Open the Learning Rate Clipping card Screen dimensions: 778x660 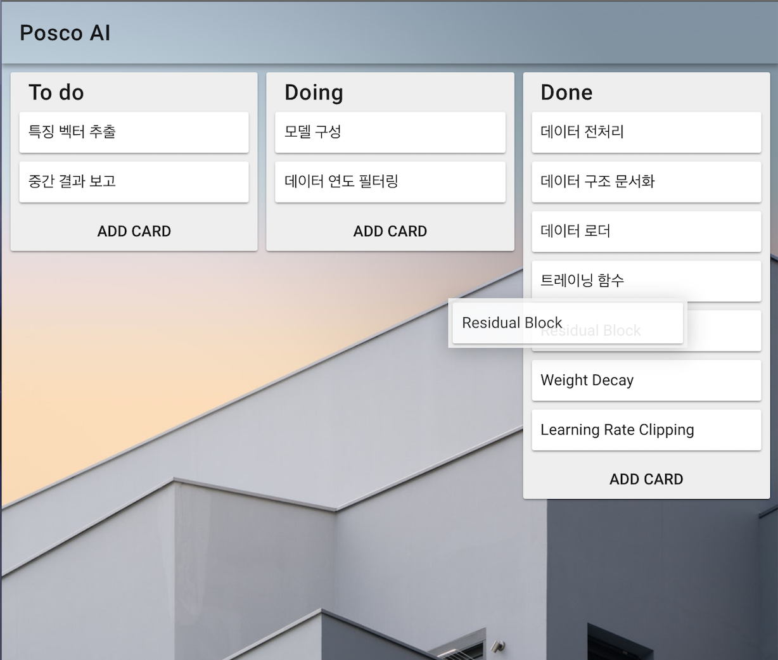pos(646,429)
